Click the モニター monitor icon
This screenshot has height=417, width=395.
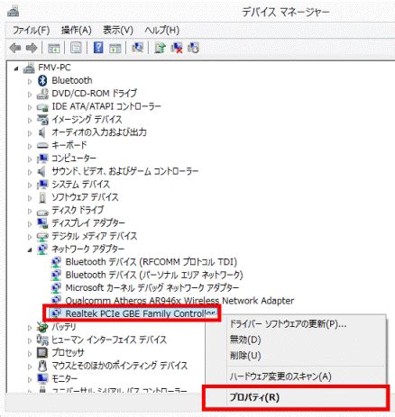tap(42, 378)
